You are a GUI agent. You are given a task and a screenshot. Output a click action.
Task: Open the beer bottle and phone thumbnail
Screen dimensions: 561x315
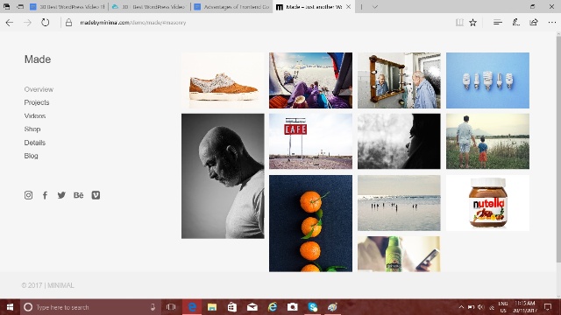tap(399, 254)
